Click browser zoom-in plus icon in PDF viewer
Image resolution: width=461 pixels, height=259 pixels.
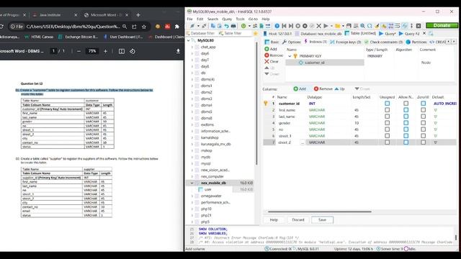[x=106, y=51]
